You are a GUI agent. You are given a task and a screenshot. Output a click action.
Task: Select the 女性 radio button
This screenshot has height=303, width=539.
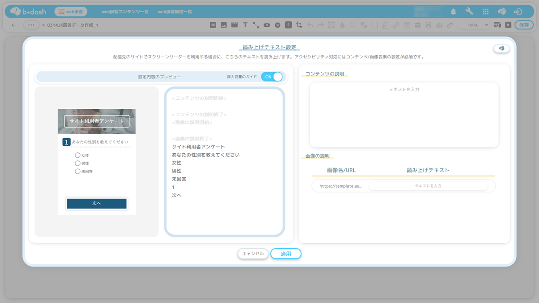78,156
